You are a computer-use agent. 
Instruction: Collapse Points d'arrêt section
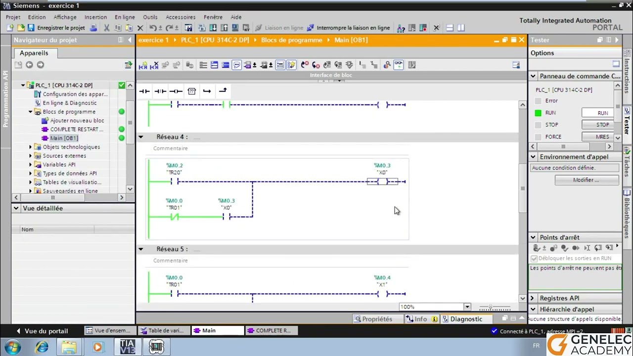click(533, 237)
